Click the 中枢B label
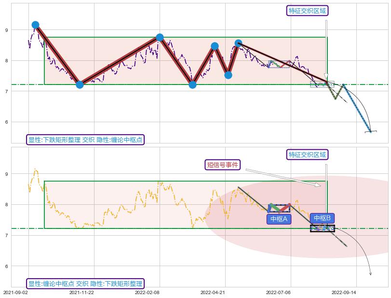This screenshot has height=298, width=391. [x=322, y=218]
